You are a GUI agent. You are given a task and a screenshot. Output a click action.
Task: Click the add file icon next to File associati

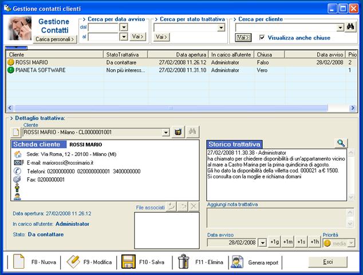coord(172,206)
